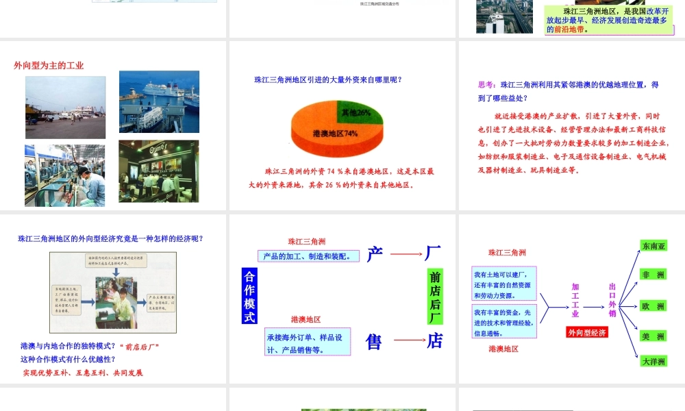
Task: Click the vertical magenta text 出口外销
Action: point(612,300)
